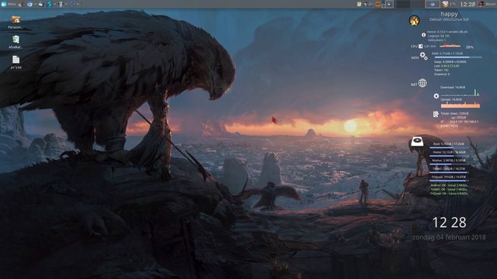Click the hard disk icon above Root usage

click(x=417, y=141)
